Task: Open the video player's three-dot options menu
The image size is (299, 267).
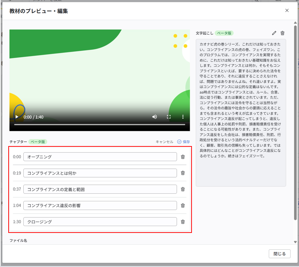Action: click(183, 117)
